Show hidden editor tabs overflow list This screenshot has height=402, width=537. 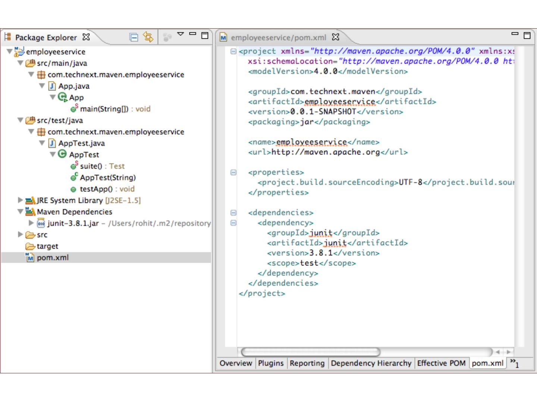[515, 363]
